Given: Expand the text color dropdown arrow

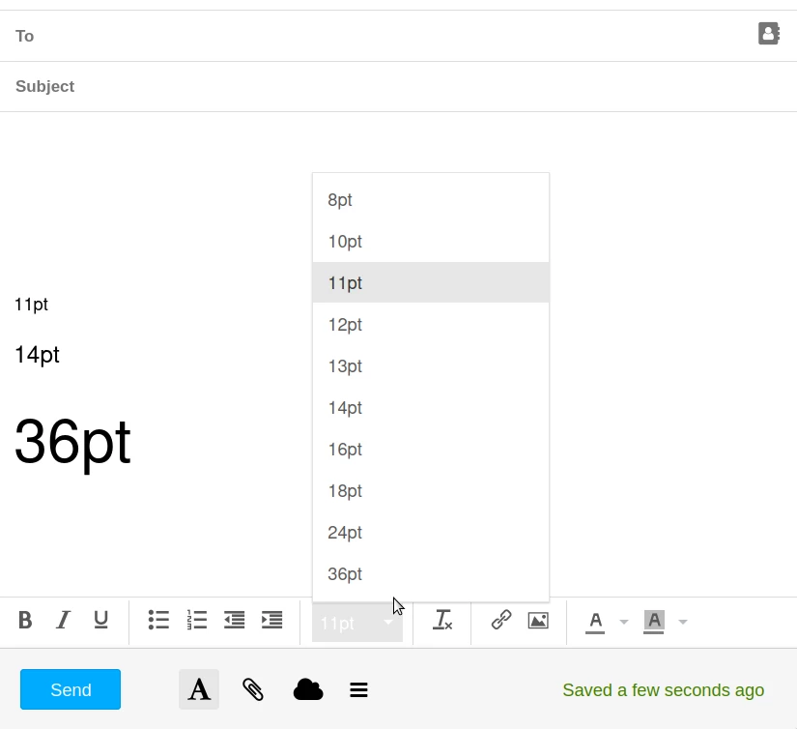Looking at the screenshot, I should [x=624, y=622].
